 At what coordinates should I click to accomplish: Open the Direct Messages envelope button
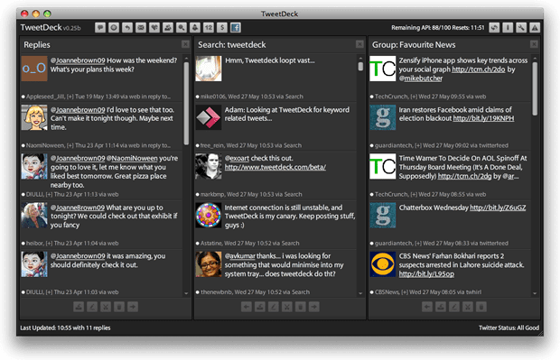[141, 27]
